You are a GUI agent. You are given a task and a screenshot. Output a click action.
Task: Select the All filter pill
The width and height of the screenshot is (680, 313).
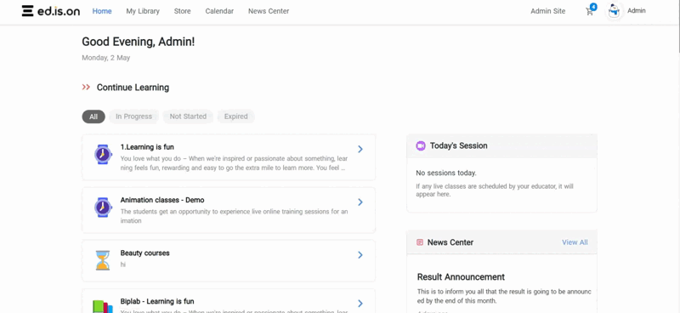(x=93, y=117)
